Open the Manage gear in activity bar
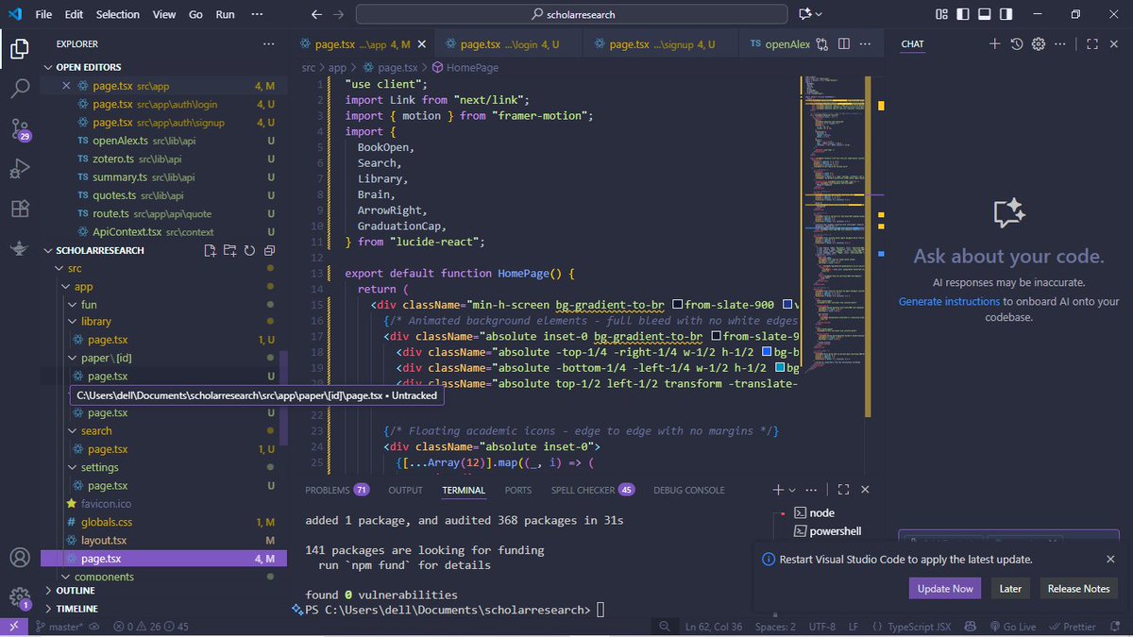The height and width of the screenshot is (637, 1133). point(19,597)
